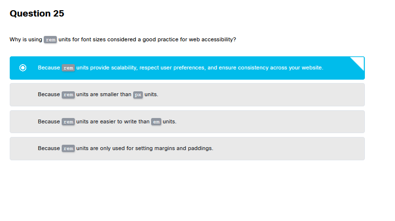Image resolution: width=395 pixels, height=221 pixels.
Task: Click the white corner triangle on the selected answer
Action: tap(359, 61)
